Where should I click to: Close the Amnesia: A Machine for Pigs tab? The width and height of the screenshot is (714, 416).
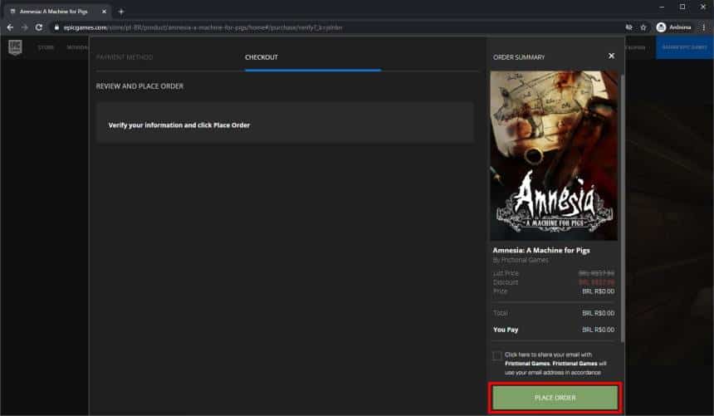pyautogui.click(x=104, y=12)
